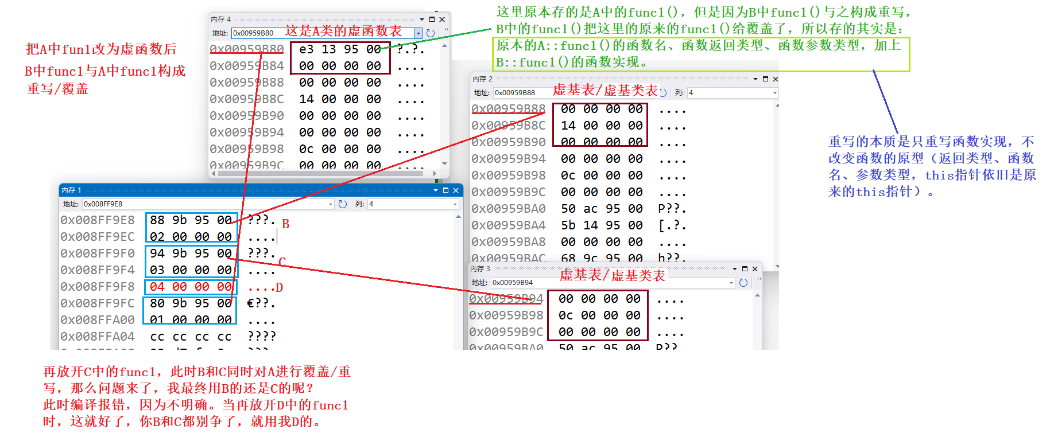Click bytes '50 ac 95 00' in 内存 2
Viewport: 1054px width, 441px height.
(x=602, y=209)
